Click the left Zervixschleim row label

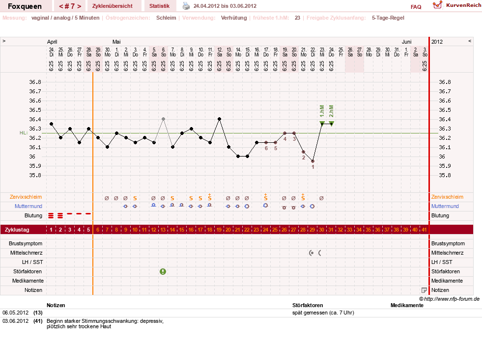26,197
